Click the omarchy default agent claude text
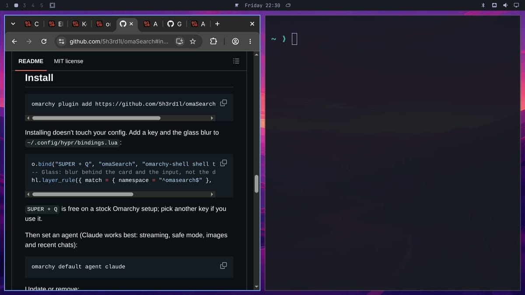This screenshot has width=525, height=295. [78, 267]
